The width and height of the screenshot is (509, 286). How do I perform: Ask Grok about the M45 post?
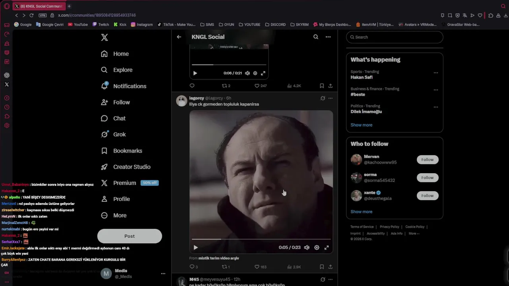[x=323, y=280]
